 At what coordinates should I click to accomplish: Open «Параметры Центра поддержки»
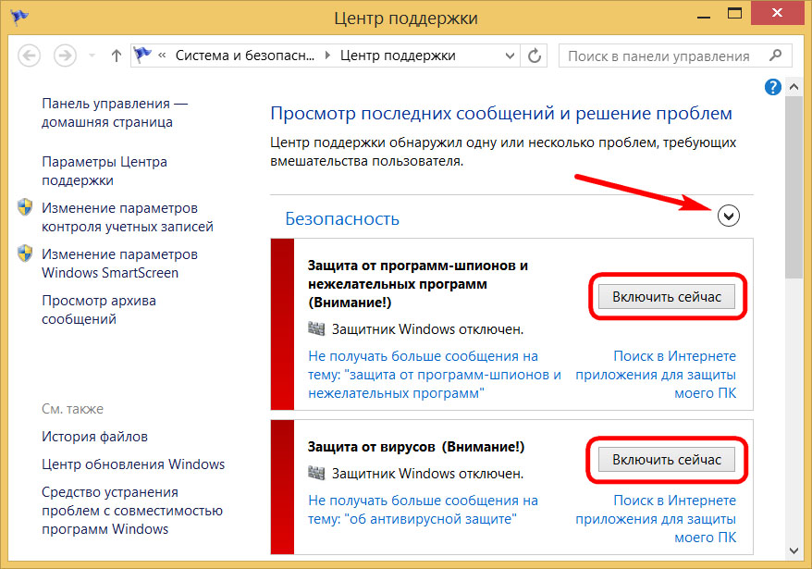coord(105,171)
